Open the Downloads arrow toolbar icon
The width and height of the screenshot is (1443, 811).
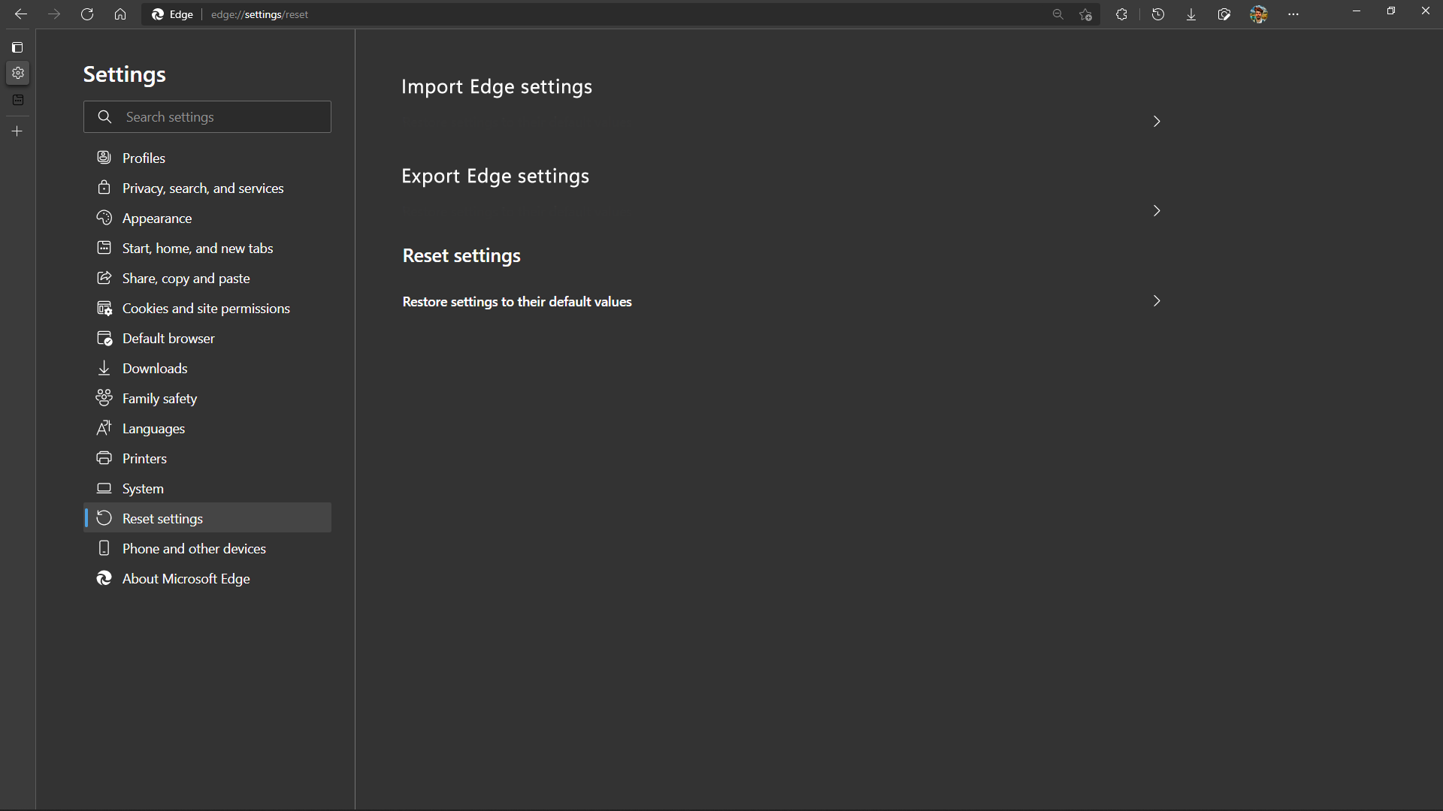1191,14
